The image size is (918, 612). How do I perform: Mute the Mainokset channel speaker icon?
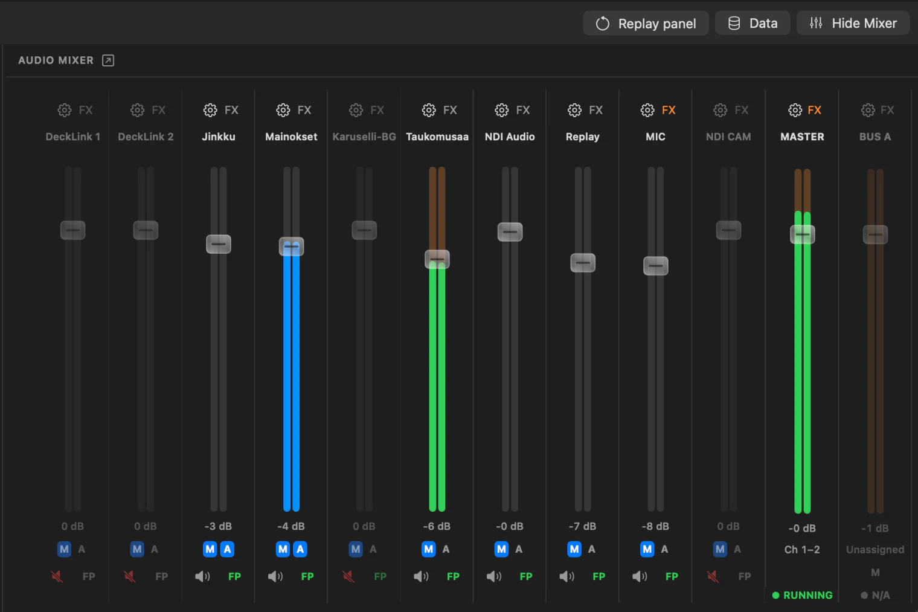pyautogui.click(x=275, y=576)
